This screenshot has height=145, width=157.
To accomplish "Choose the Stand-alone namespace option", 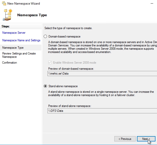I will (46, 86).
